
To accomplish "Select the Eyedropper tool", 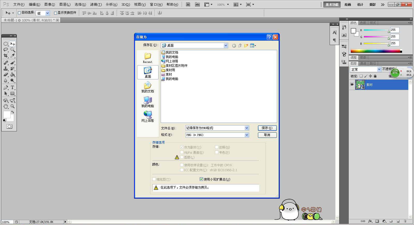I will pyautogui.click(x=12, y=56).
